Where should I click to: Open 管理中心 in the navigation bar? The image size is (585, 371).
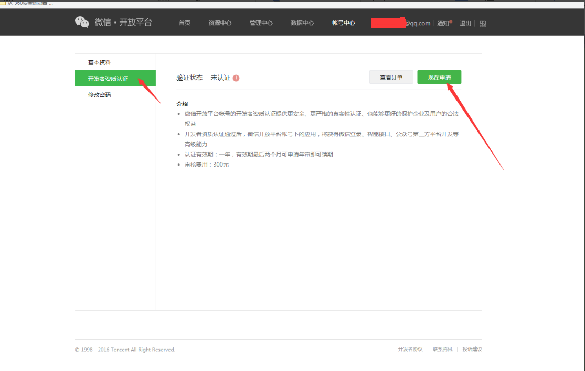261,23
